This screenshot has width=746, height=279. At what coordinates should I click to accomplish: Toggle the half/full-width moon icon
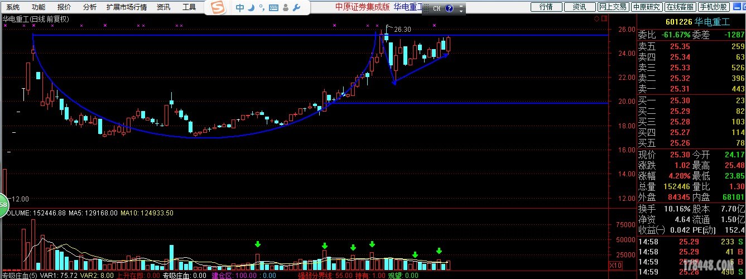(251, 8)
